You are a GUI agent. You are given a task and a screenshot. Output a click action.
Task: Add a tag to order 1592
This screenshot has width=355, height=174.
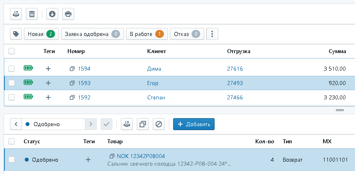pos(48,97)
